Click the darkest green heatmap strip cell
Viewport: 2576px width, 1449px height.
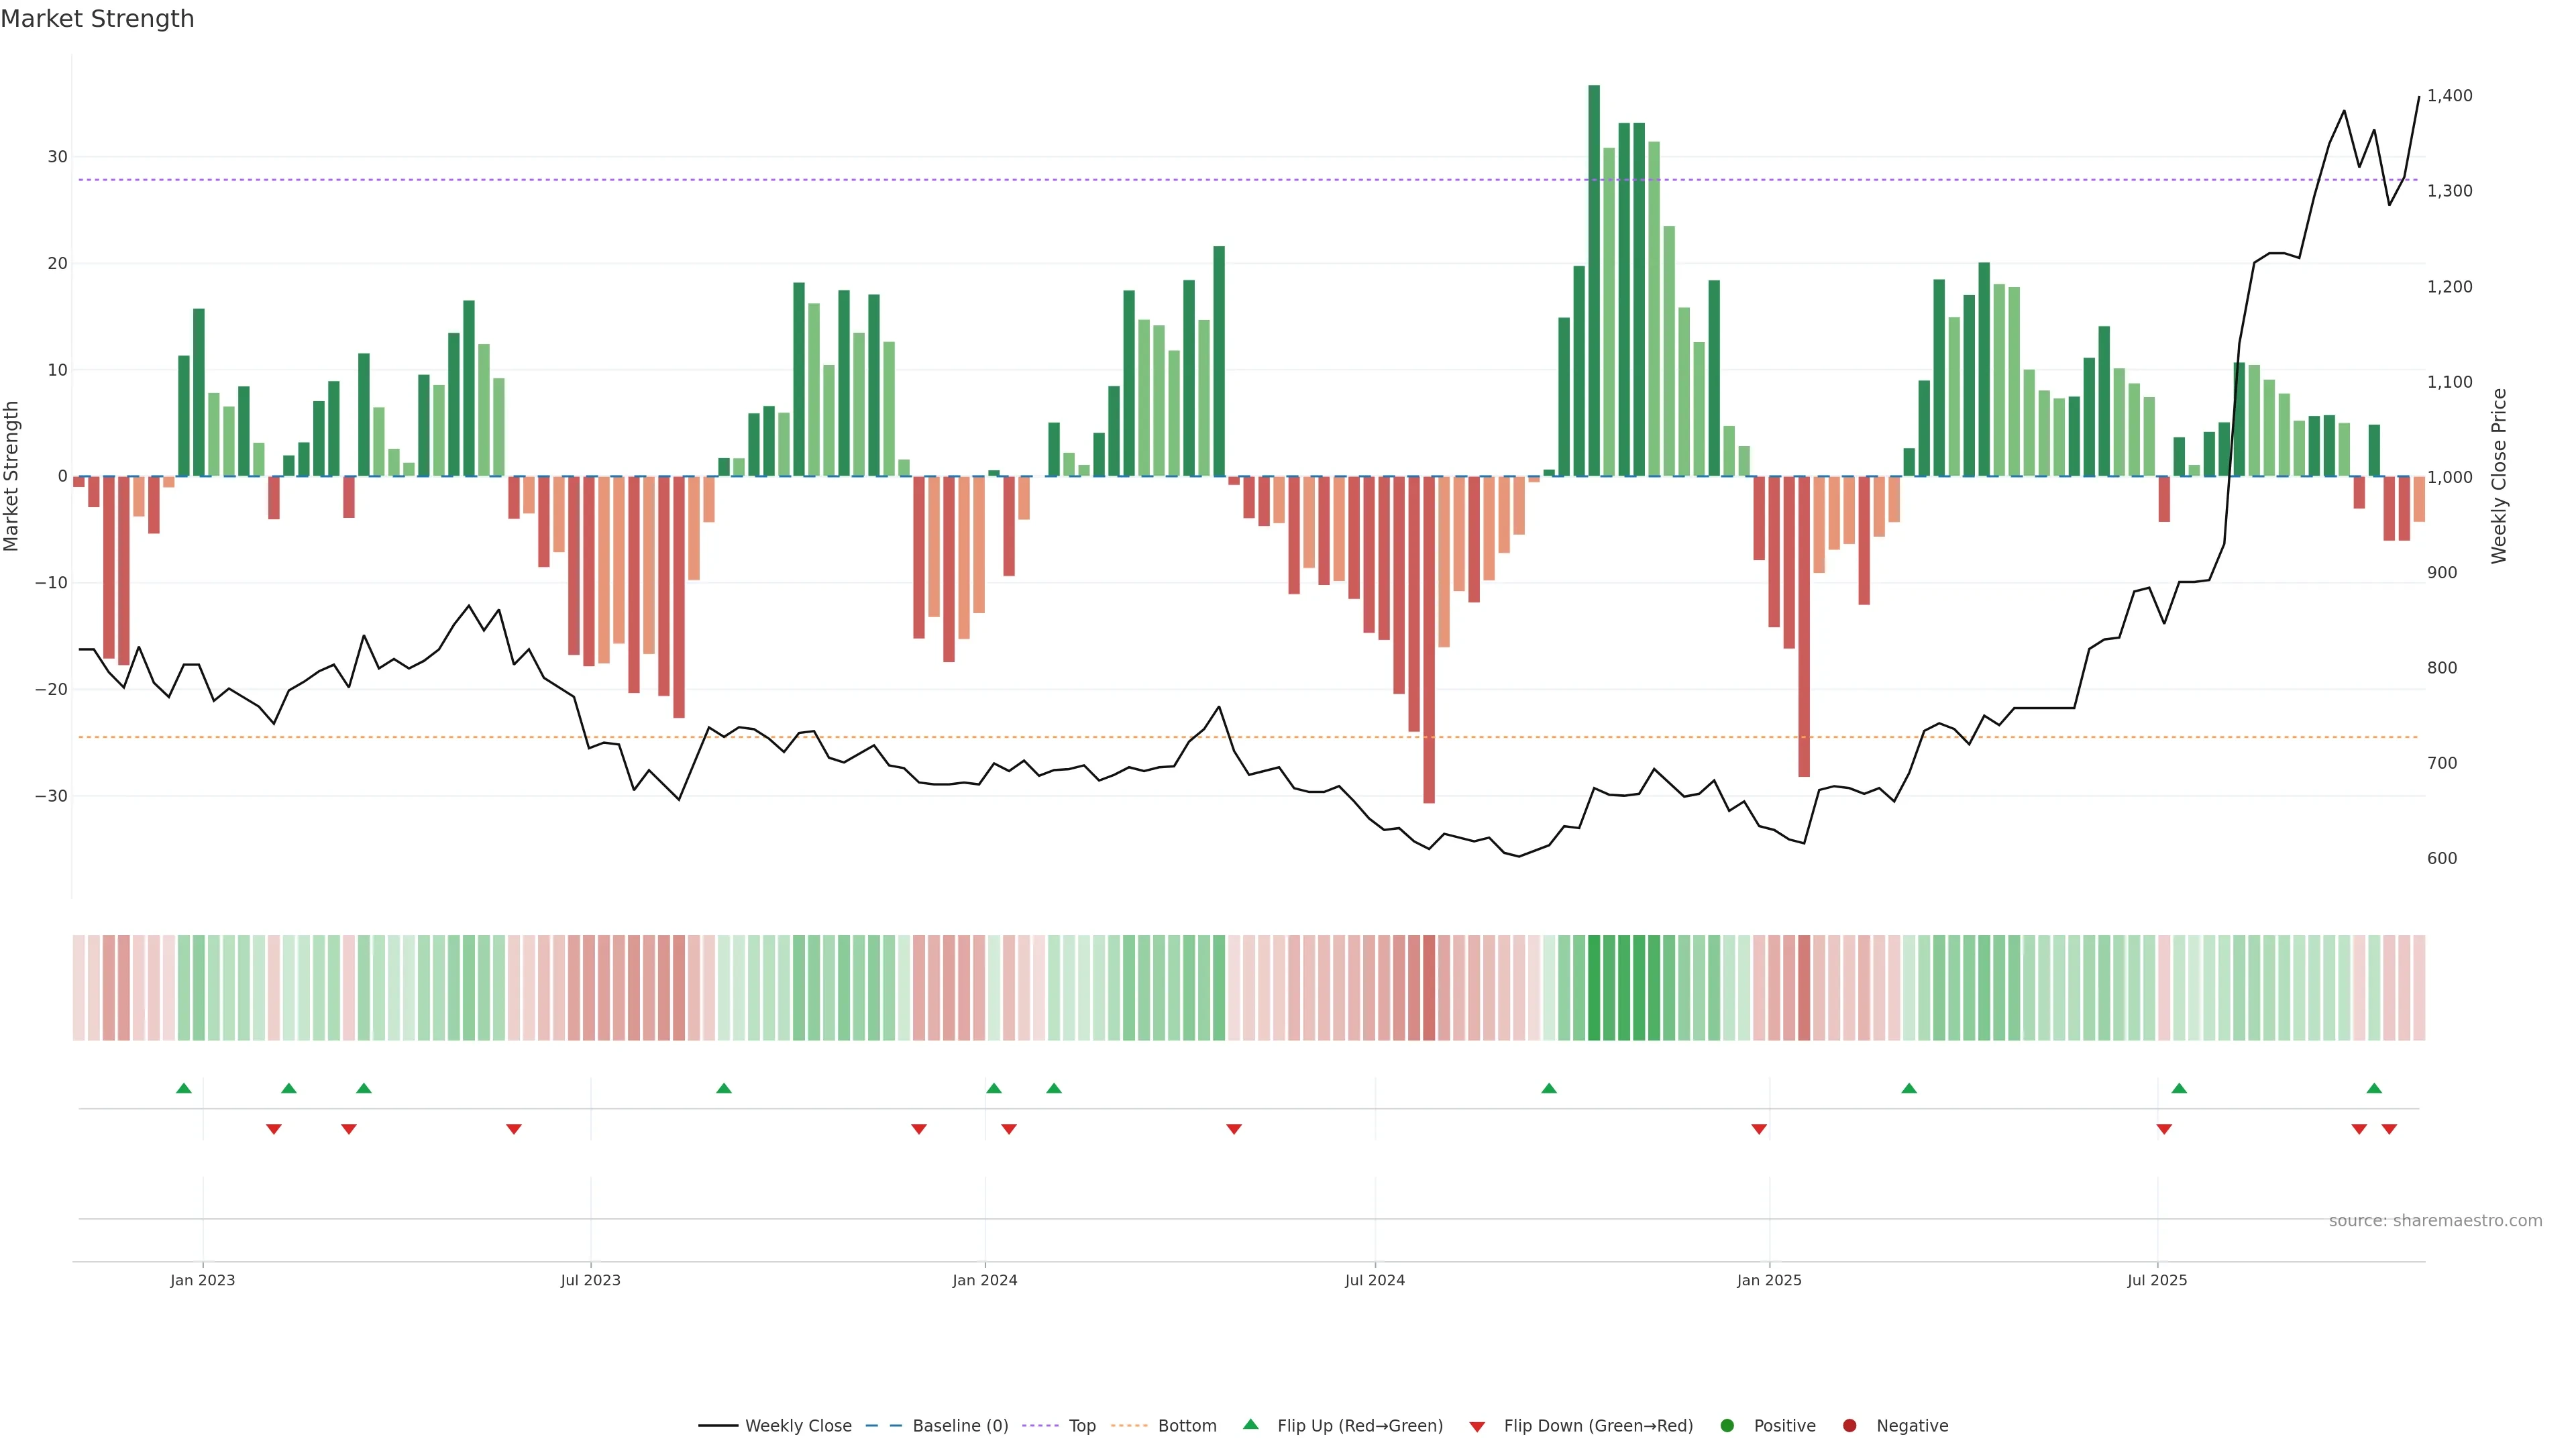pyautogui.click(x=1594, y=988)
